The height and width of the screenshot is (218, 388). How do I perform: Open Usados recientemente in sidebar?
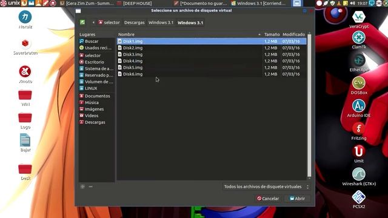[96, 48]
